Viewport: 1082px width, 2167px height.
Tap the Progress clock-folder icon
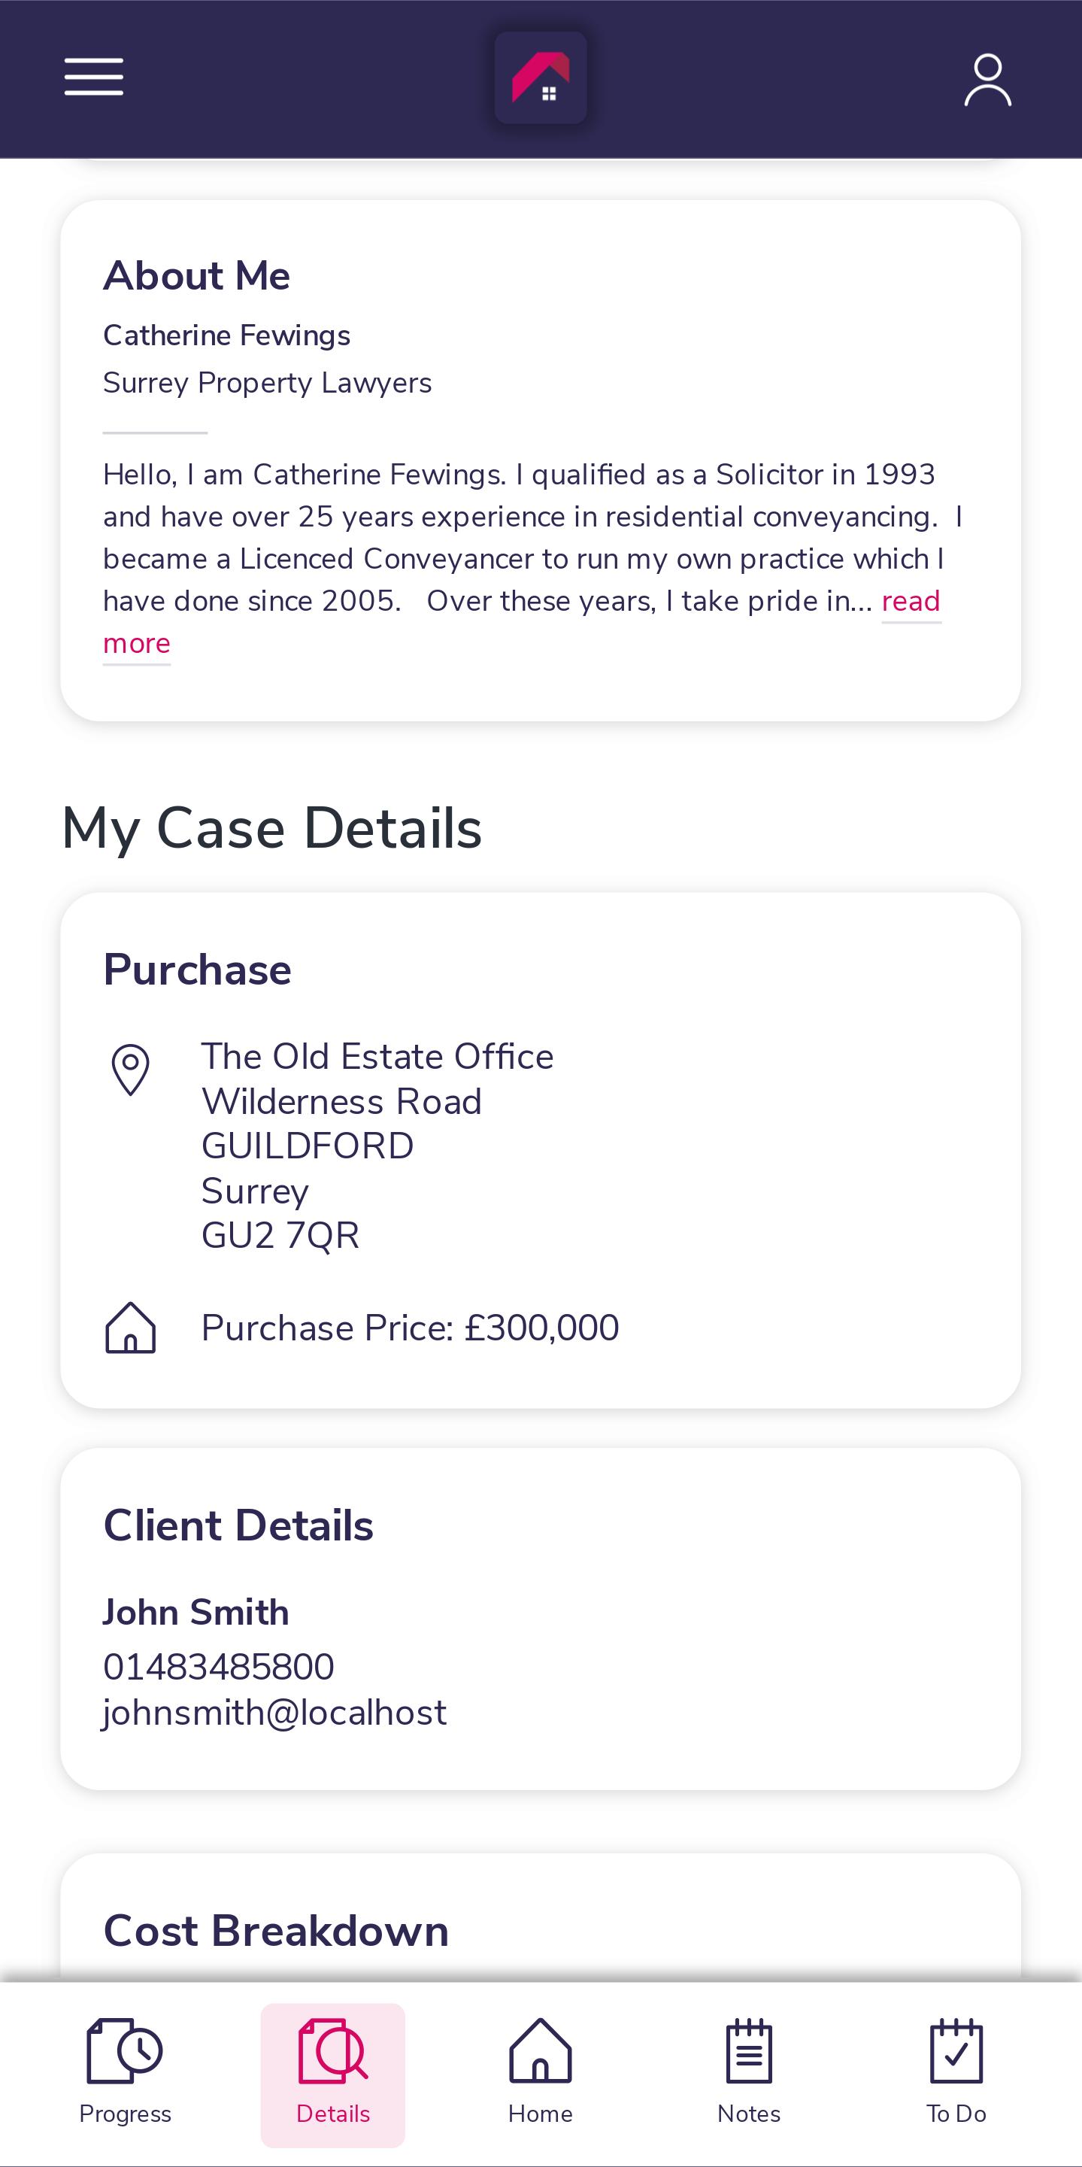(x=124, y=2051)
